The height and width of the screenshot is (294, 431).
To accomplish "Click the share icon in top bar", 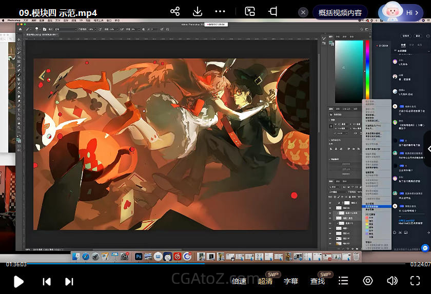I will 175,11.
